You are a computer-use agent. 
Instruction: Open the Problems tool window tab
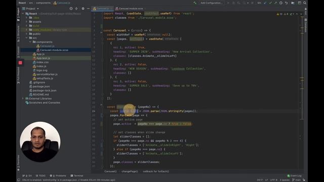click(58, 175)
